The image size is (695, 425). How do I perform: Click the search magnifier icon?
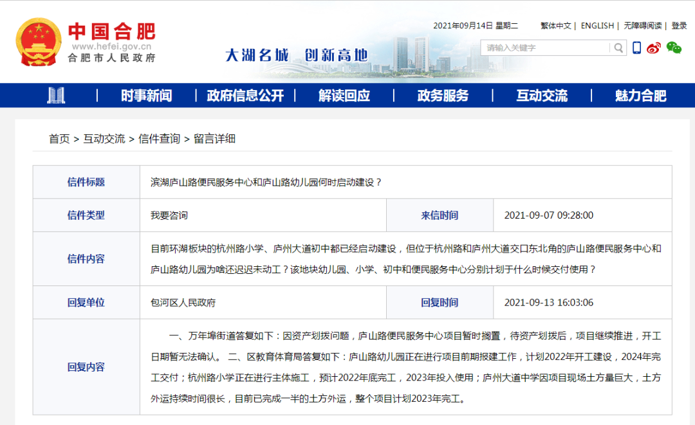[617, 48]
